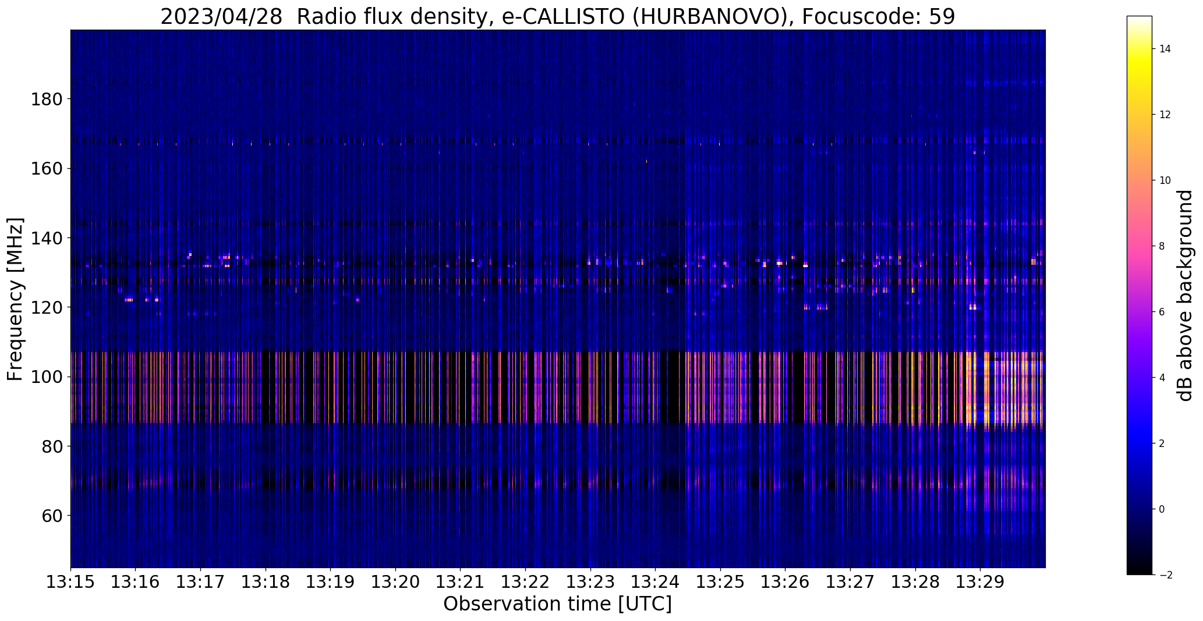Click the 13:21 time tick label

(x=461, y=582)
